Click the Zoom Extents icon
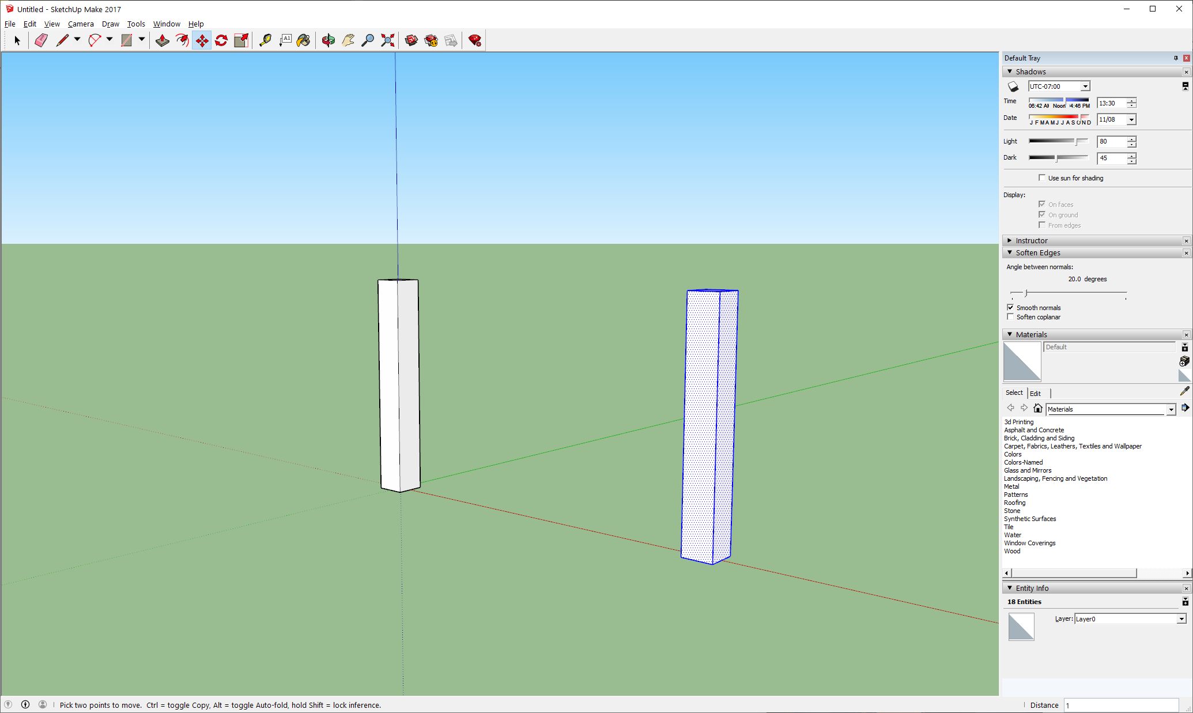 (388, 40)
